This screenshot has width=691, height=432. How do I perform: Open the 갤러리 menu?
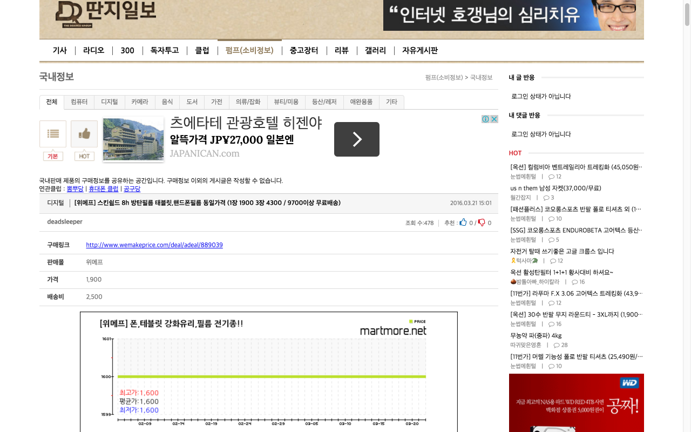[375, 51]
